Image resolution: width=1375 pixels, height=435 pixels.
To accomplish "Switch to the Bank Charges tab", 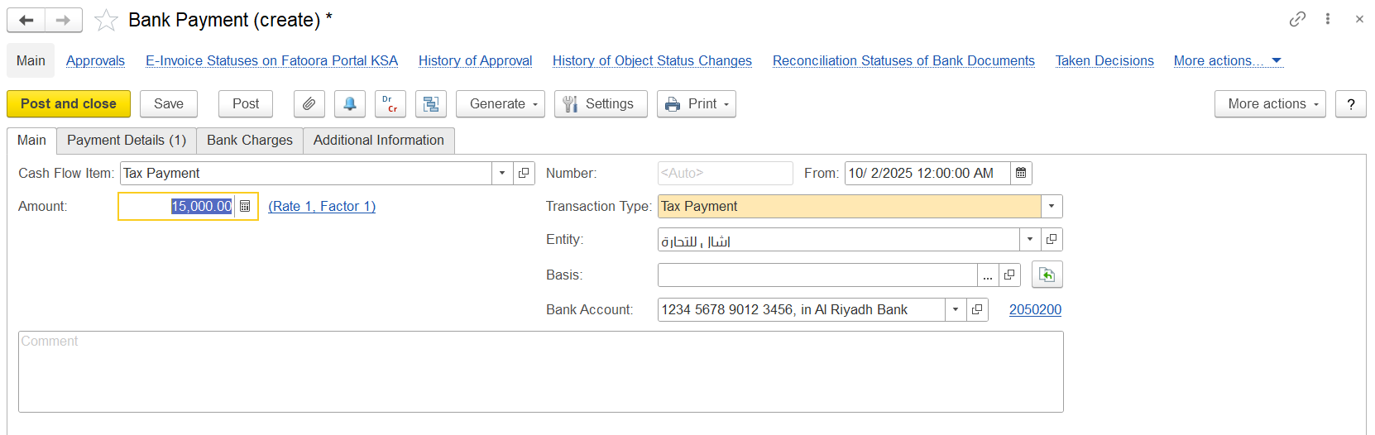I will (250, 141).
